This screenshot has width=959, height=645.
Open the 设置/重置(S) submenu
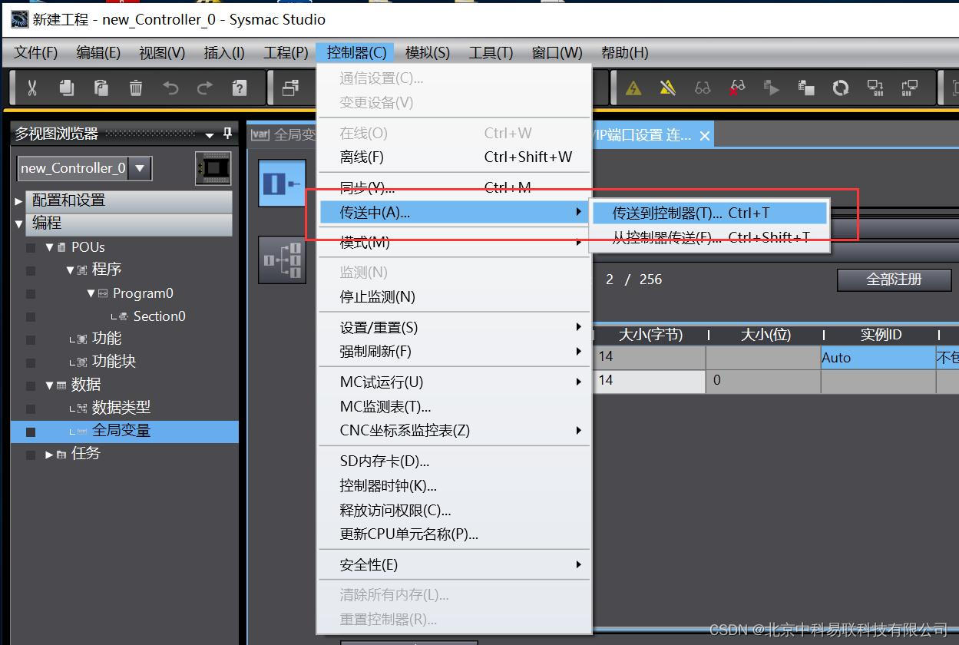pos(455,328)
